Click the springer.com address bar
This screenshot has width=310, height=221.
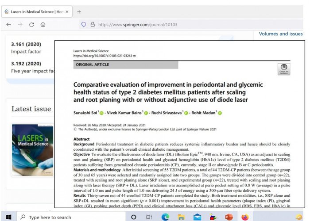coord(177,25)
